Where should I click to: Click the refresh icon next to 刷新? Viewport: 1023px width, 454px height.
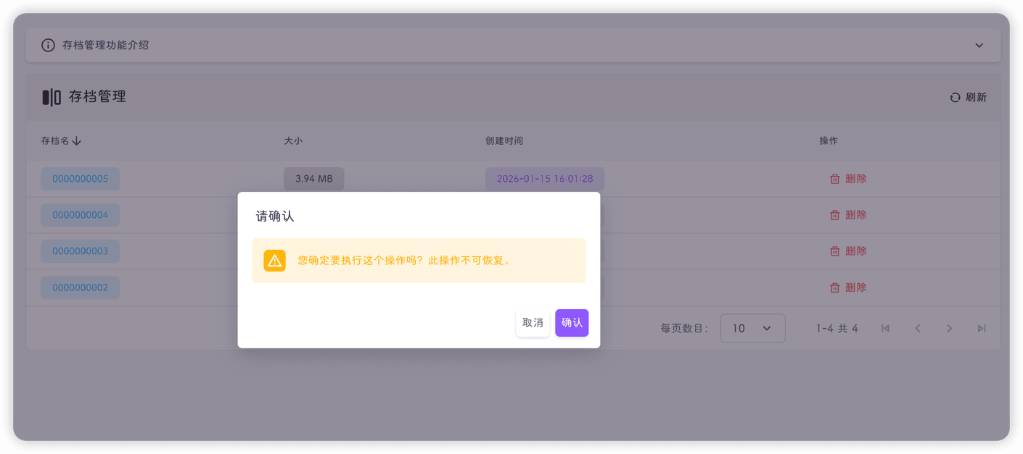point(955,96)
